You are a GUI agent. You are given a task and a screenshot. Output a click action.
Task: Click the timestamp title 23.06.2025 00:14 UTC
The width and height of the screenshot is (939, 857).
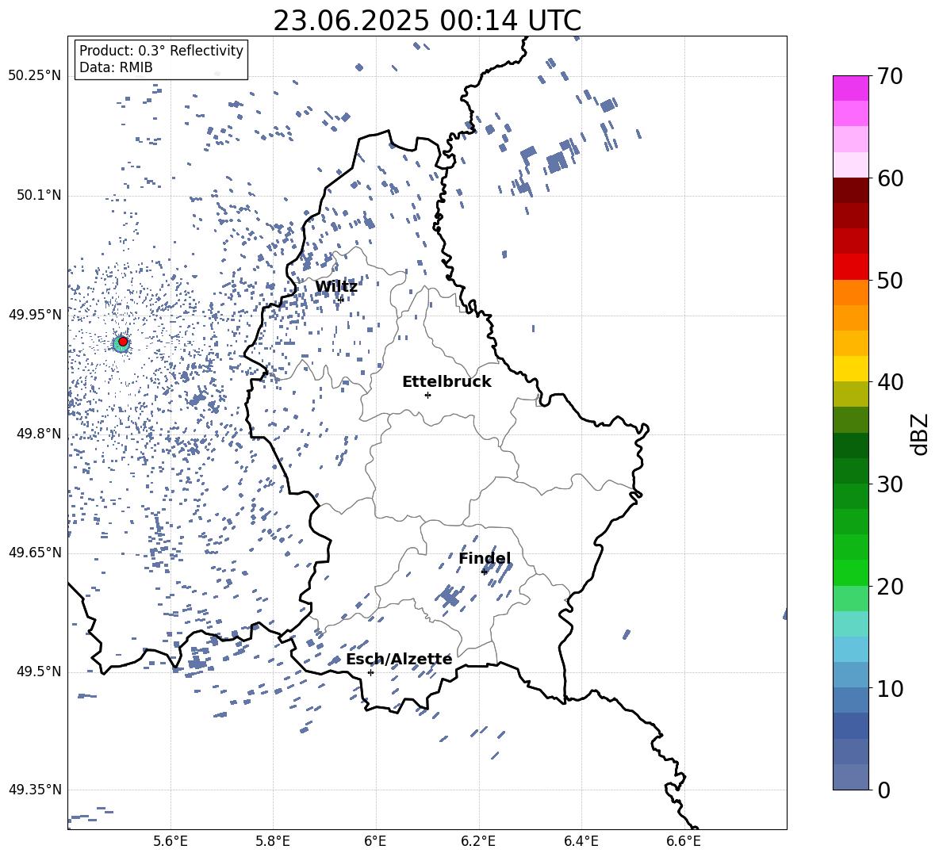click(427, 21)
